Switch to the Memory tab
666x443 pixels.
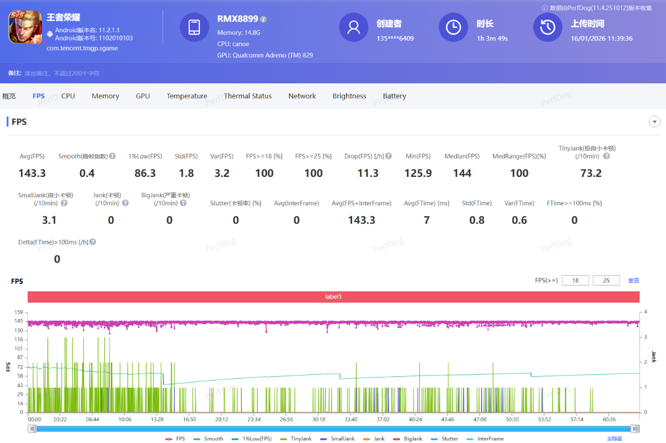tap(105, 96)
